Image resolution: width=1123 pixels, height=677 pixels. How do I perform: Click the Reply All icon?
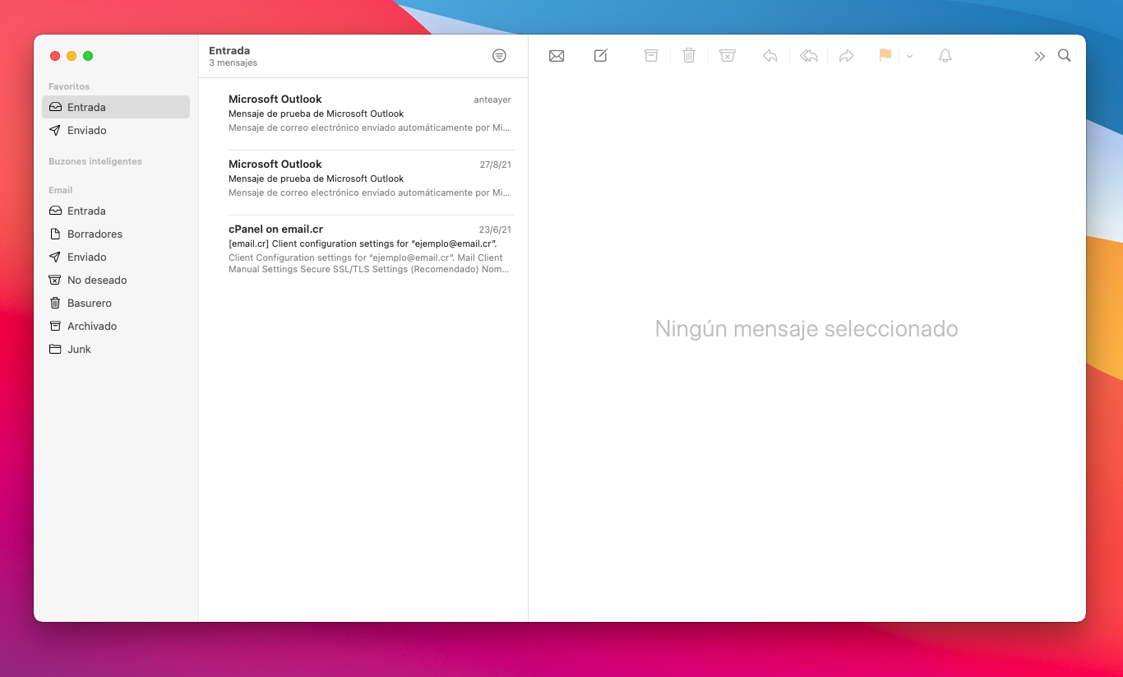[x=809, y=56]
